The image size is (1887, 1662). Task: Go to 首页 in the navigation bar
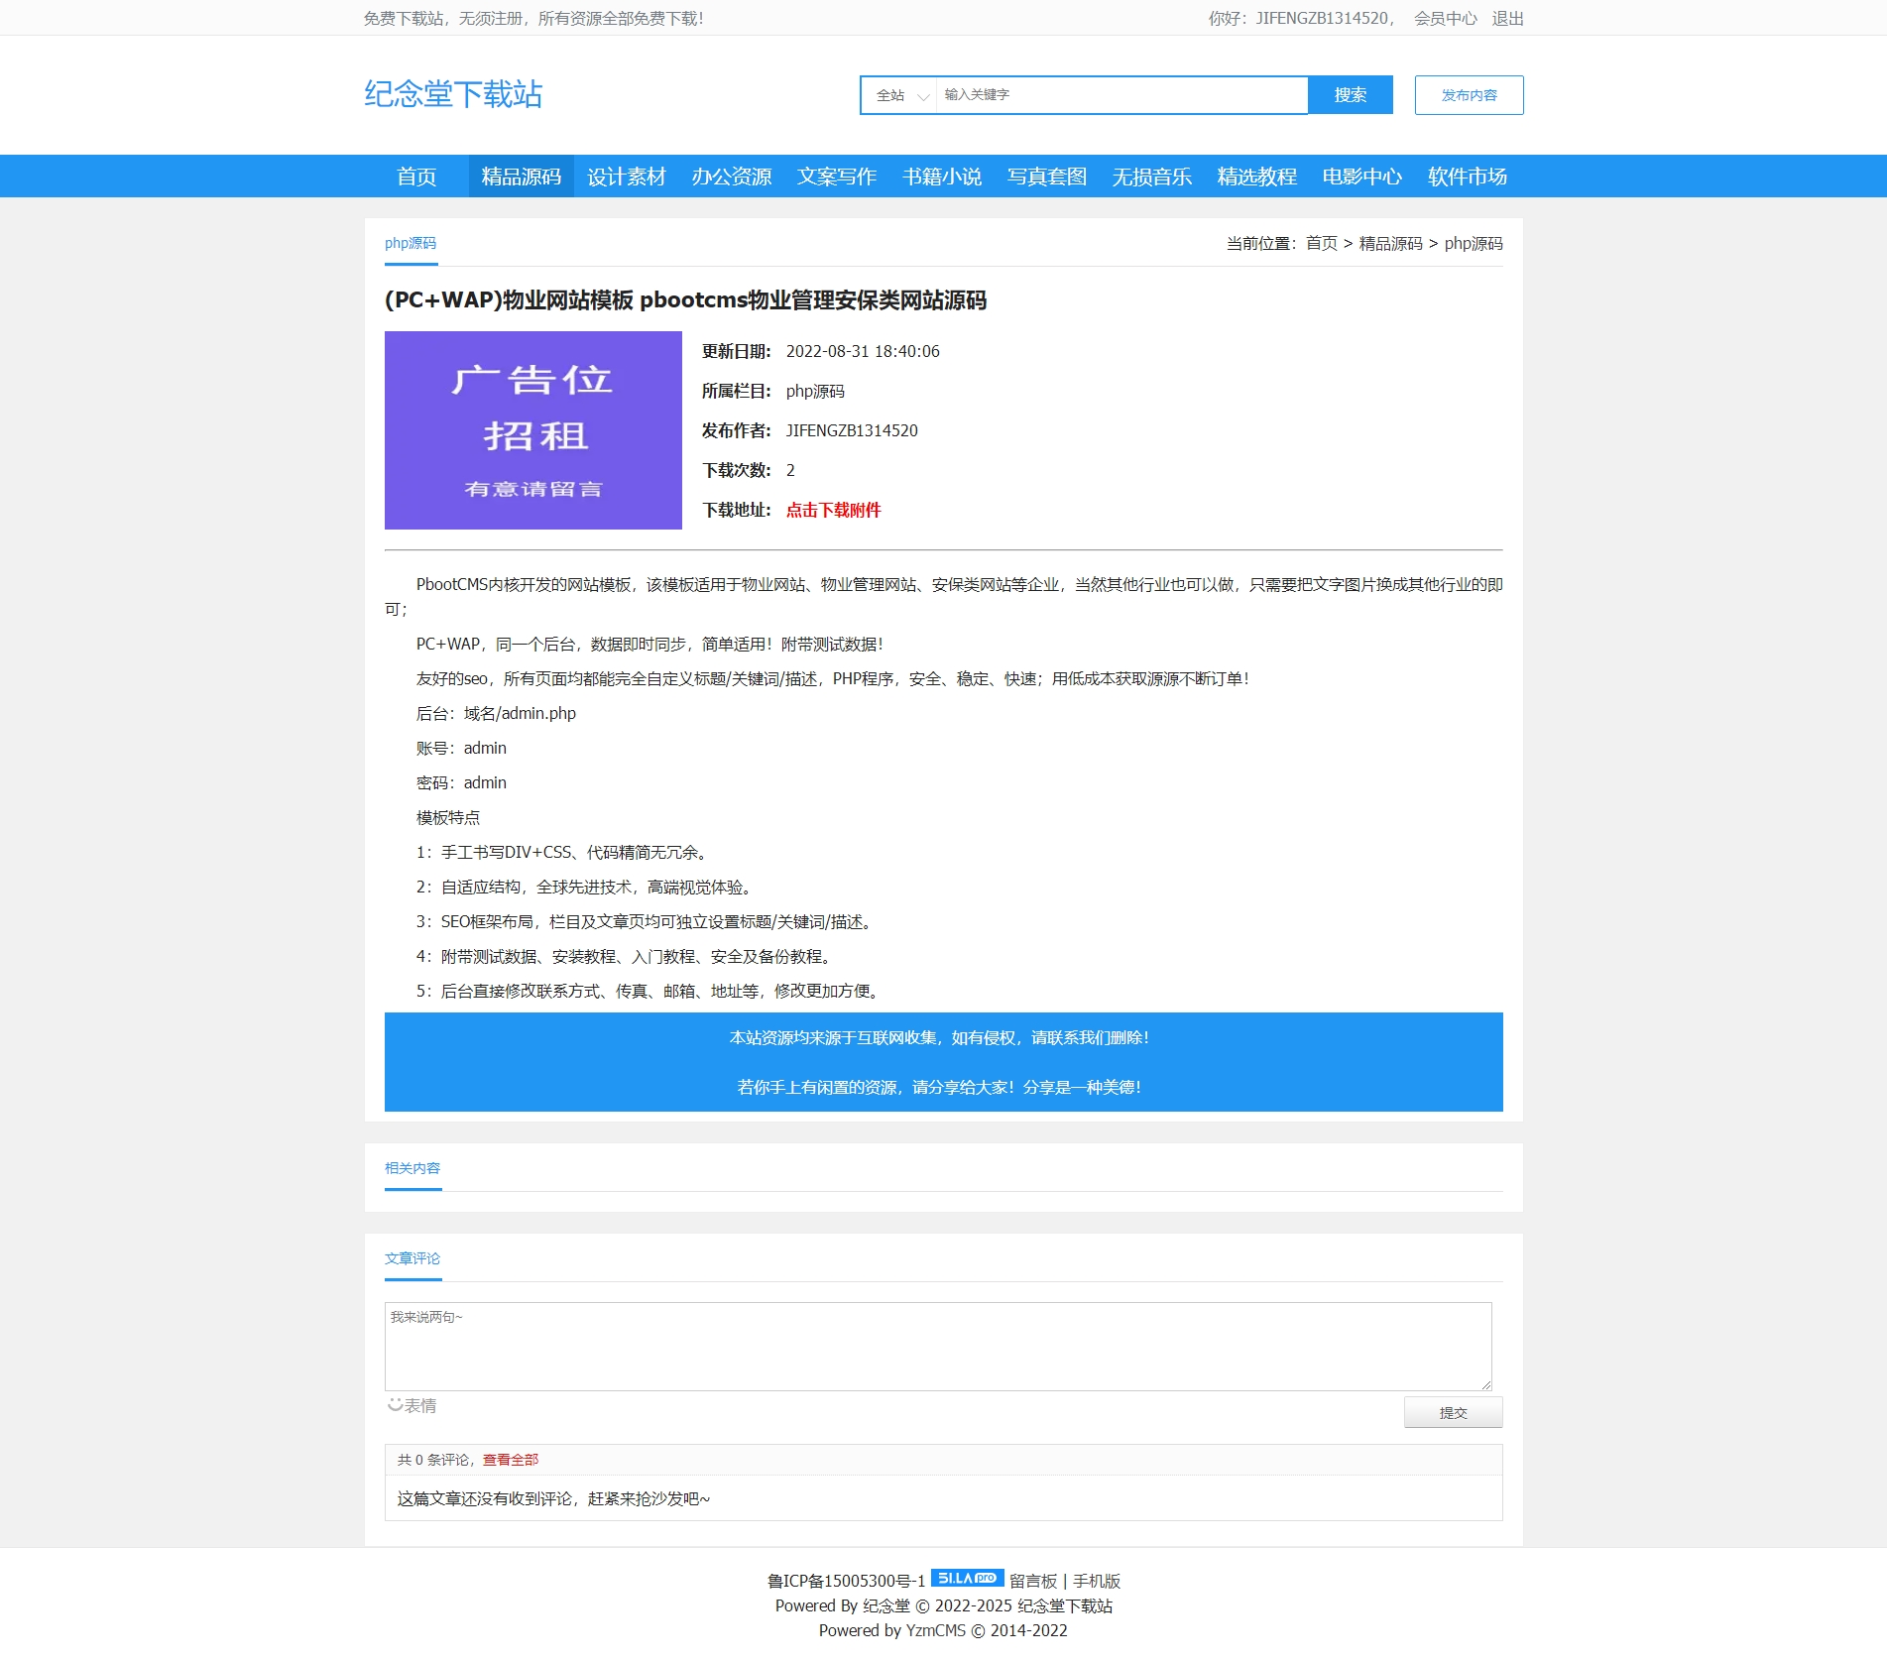click(416, 177)
